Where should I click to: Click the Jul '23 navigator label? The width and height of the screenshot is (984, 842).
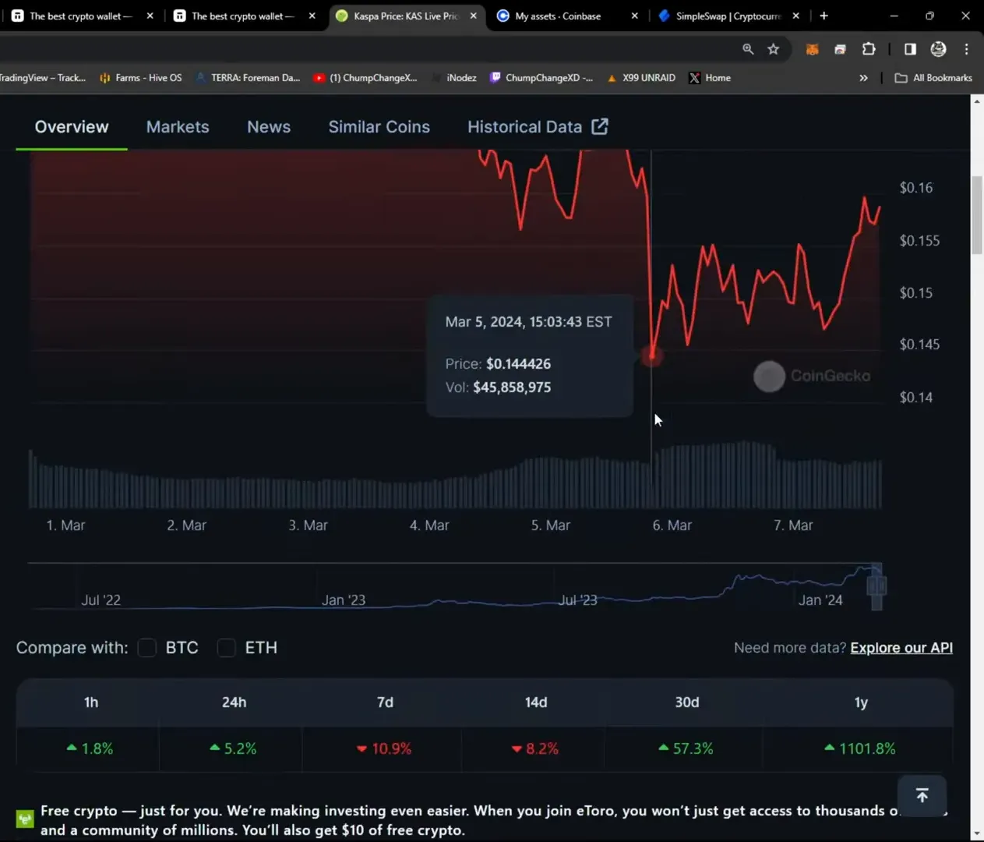pos(577,600)
